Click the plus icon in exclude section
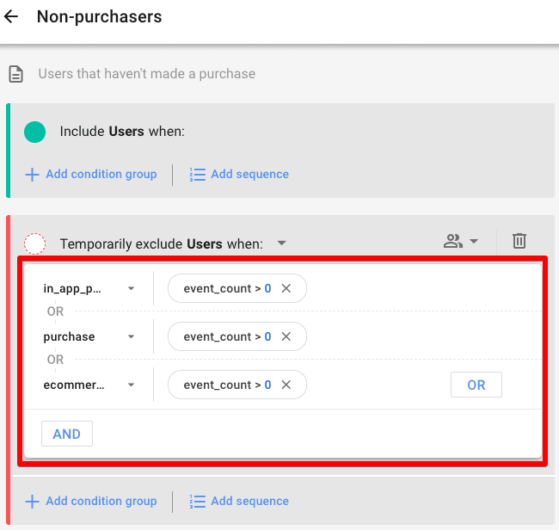559x530 pixels. (32, 502)
